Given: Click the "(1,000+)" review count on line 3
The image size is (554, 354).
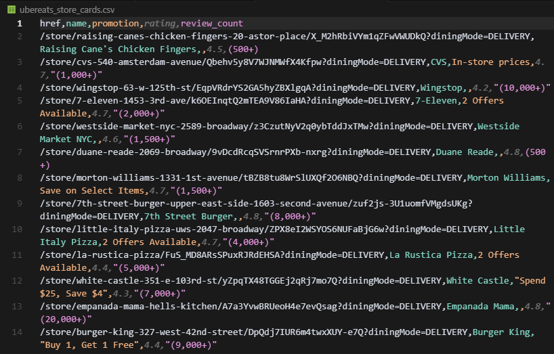Looking at the screenshot, I should [77, 75].
